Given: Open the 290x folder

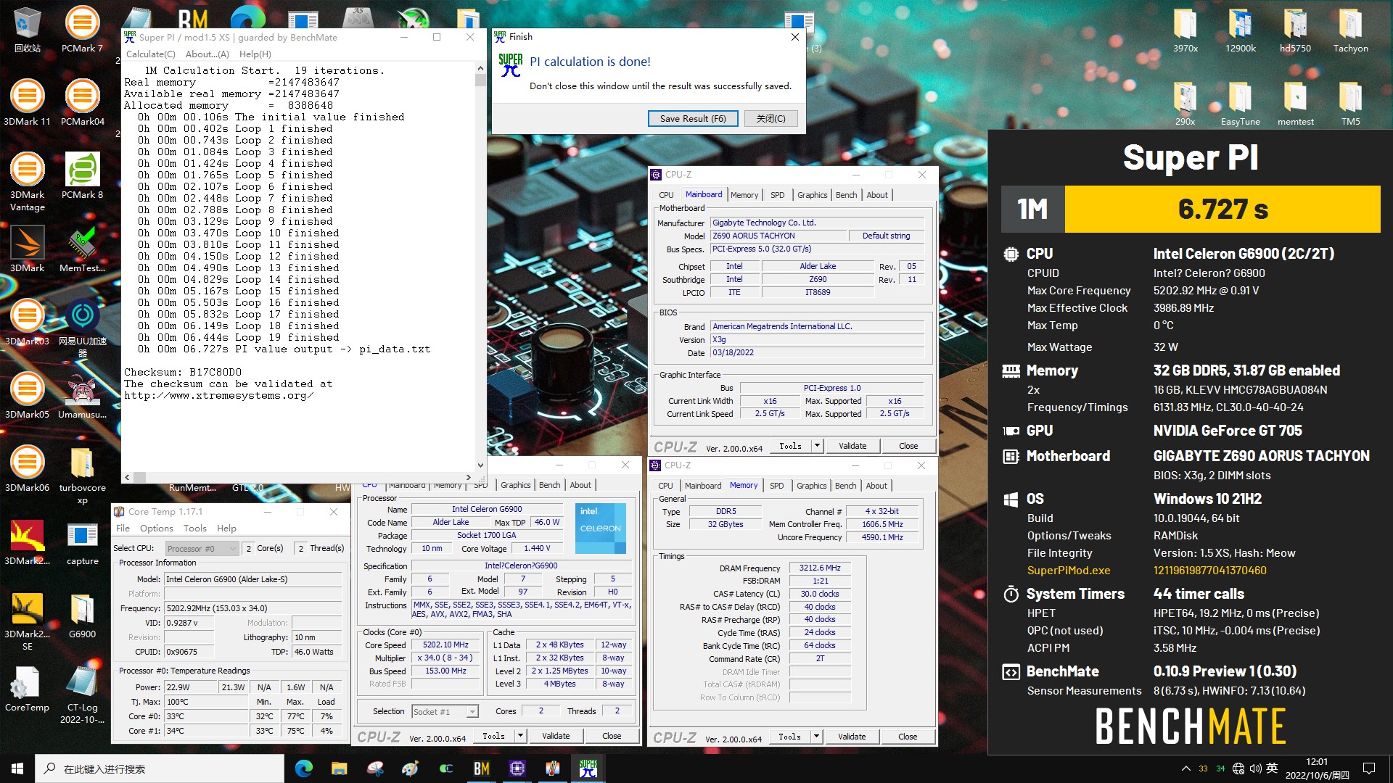Looking at the screenshot, I should point(1185,102).
